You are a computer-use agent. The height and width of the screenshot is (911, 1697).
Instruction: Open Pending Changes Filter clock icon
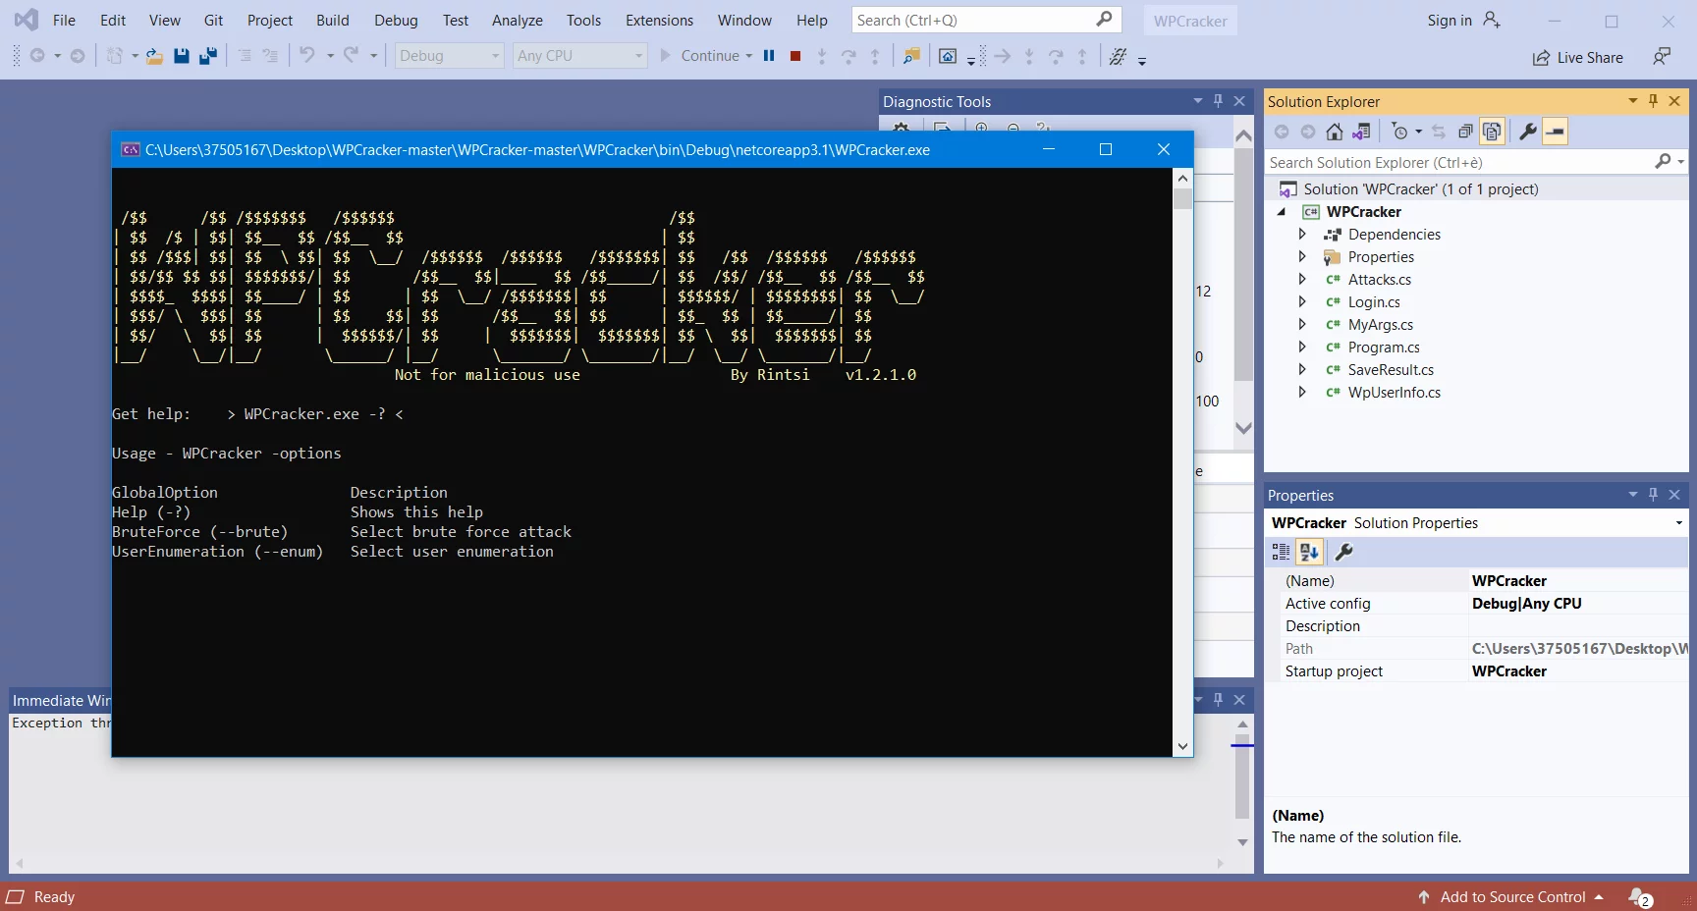1400,132
